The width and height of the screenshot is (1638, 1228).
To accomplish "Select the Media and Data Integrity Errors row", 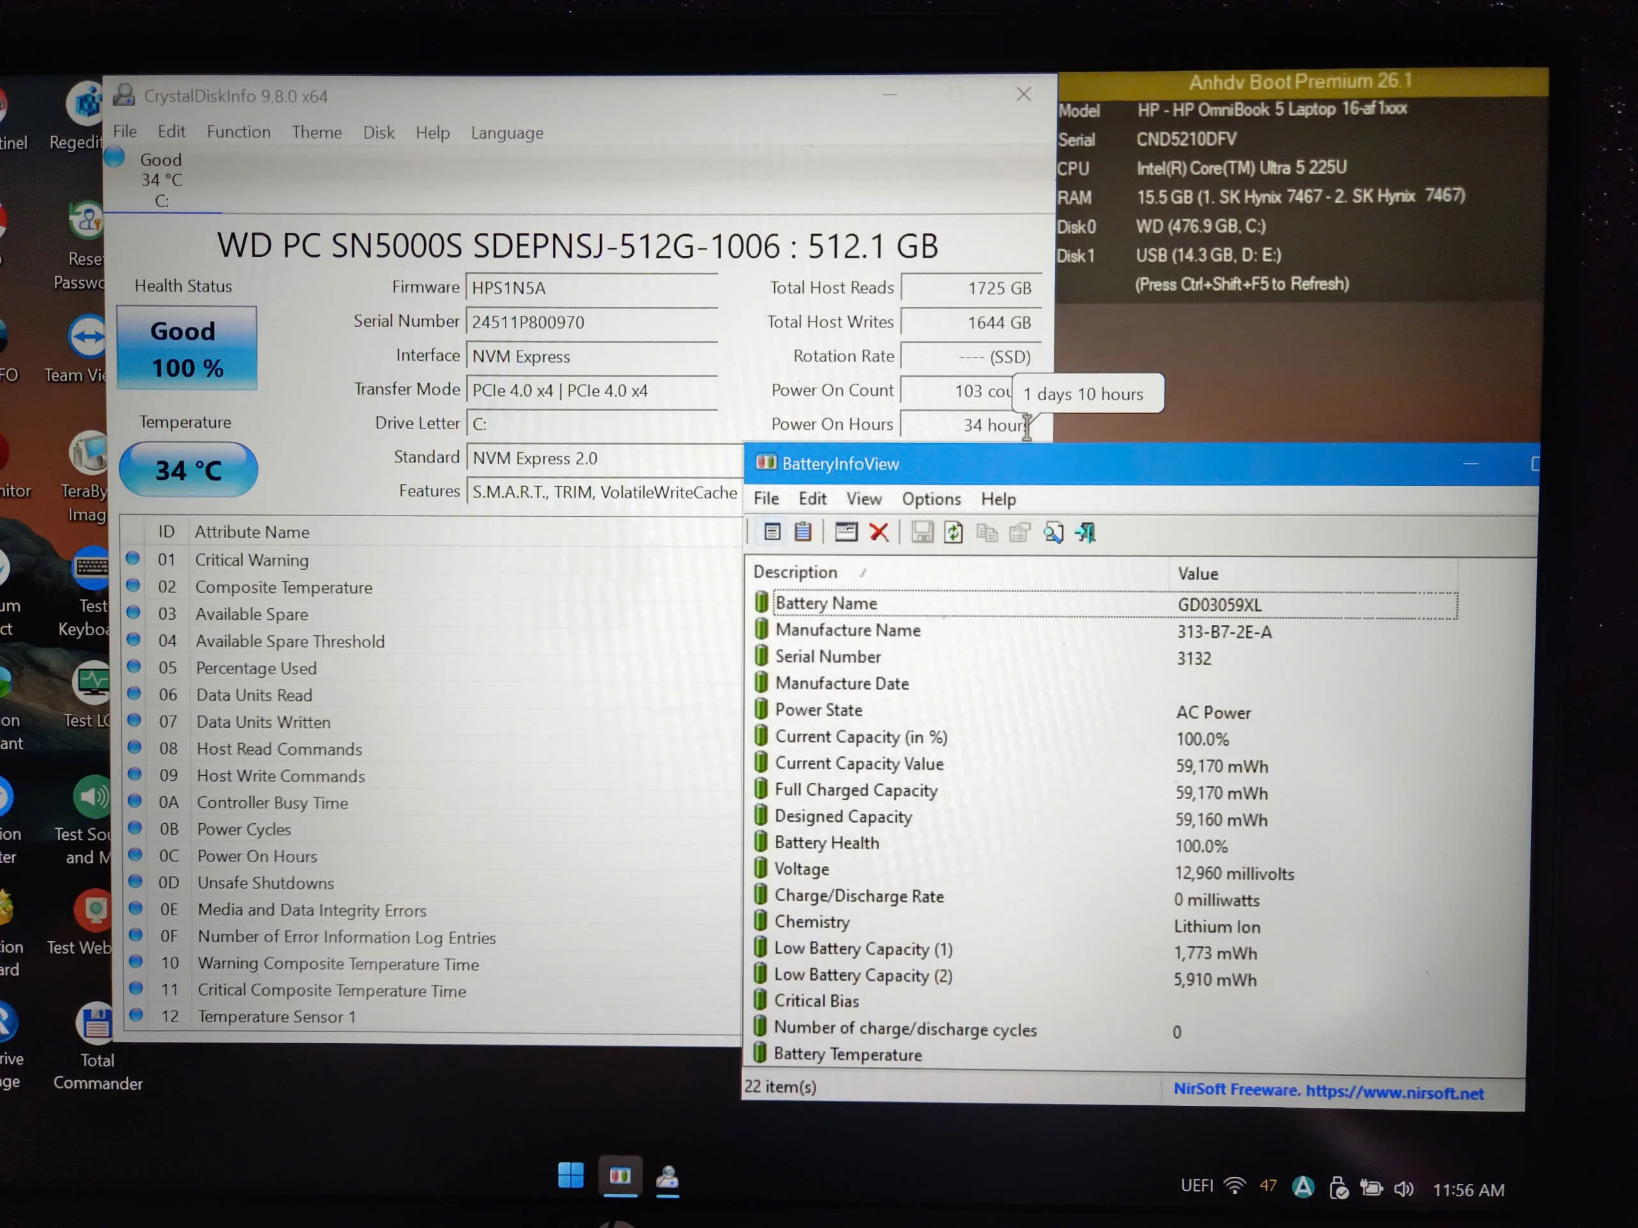I will click(x=433, y=909).
